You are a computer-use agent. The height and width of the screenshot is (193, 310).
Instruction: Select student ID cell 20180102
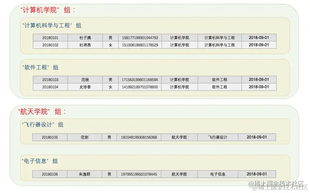(50, 45)
